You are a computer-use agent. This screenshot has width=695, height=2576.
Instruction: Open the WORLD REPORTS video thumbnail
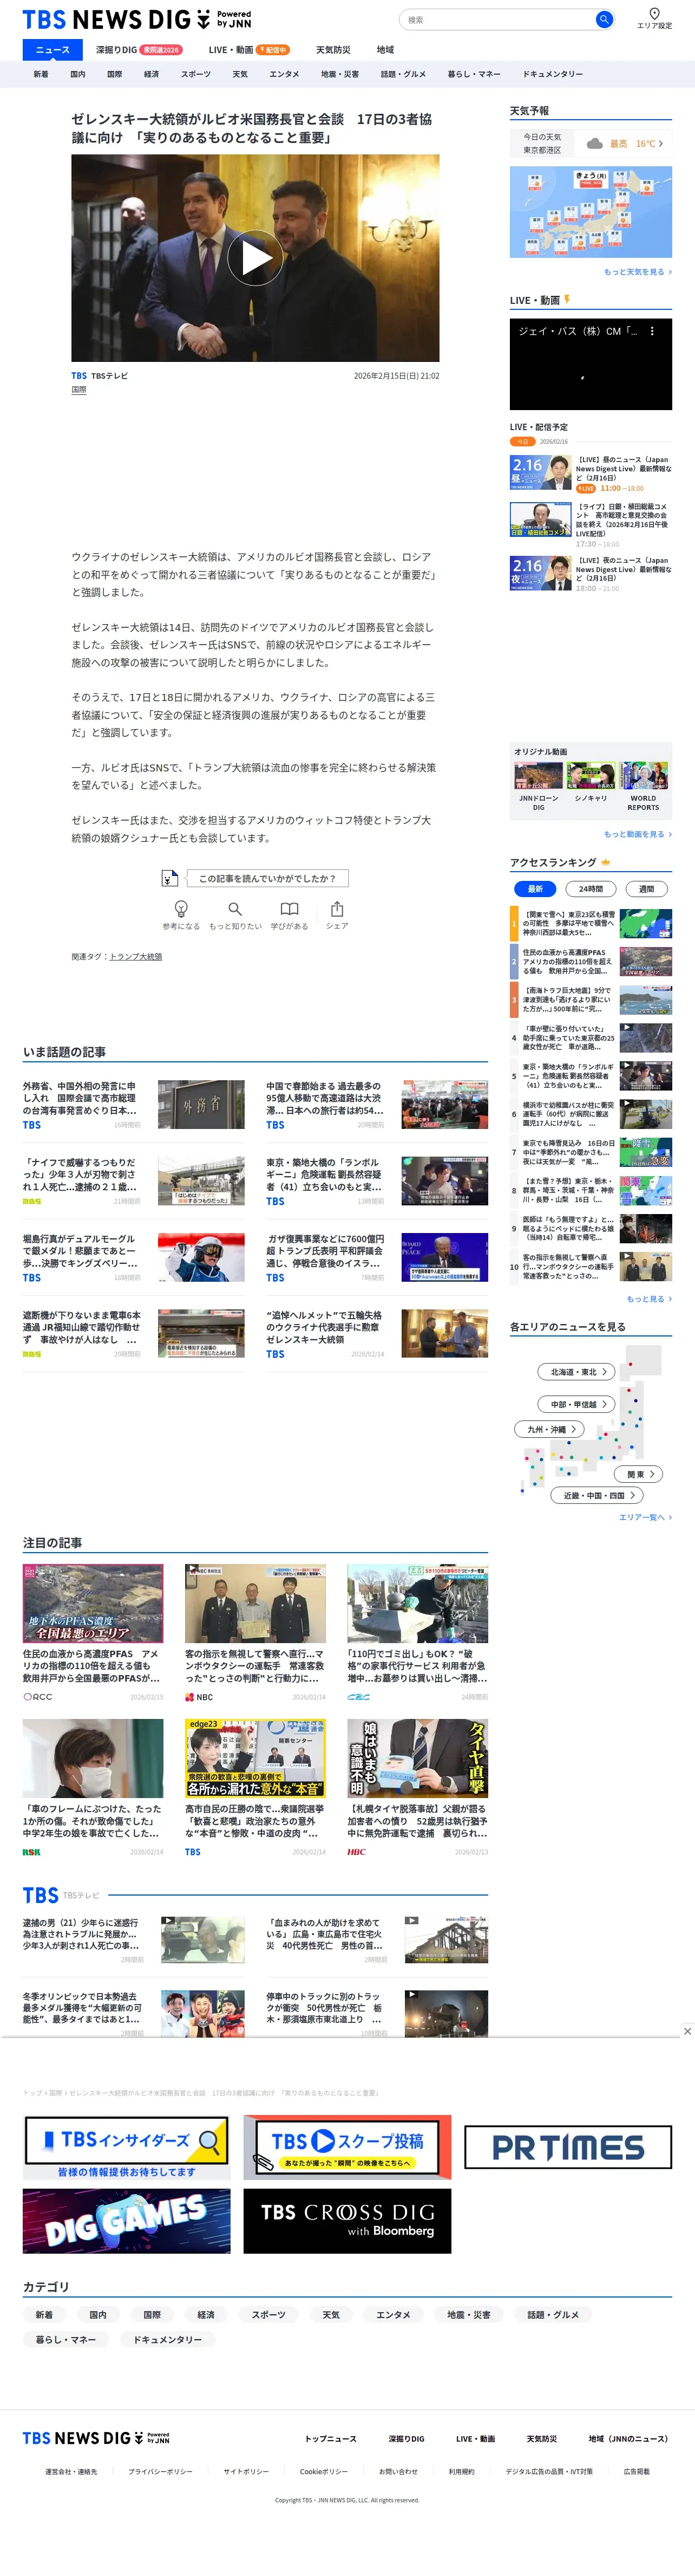click(x=643, y=777)
